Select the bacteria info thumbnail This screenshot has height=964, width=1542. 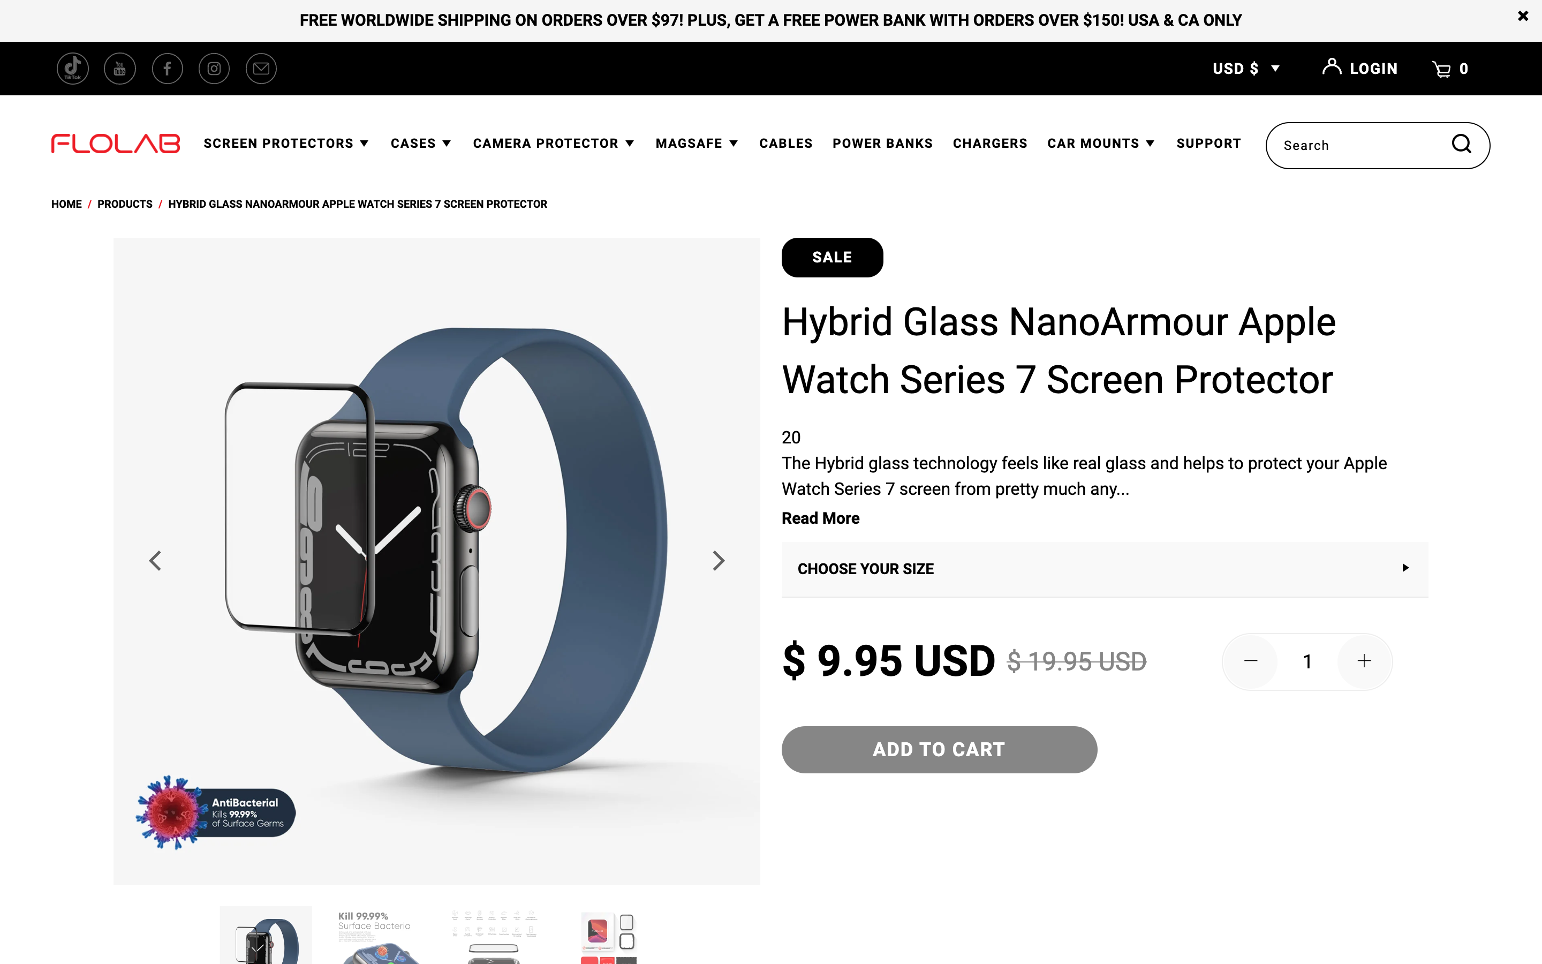coord(379,935)
